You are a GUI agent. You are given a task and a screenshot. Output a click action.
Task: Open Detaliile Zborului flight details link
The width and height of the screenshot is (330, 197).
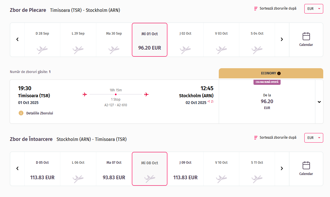pyautogui.click(x=40, y=113)
